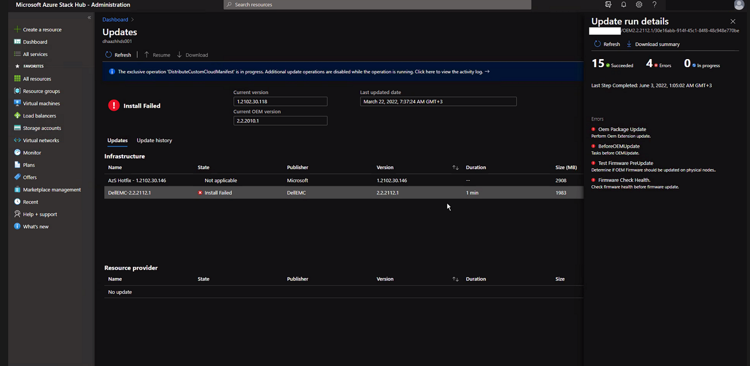The width and height of the screenshot is (750, 366).
Task: Click the Dashboard breadcrumb link
Action: coord(115,20)
